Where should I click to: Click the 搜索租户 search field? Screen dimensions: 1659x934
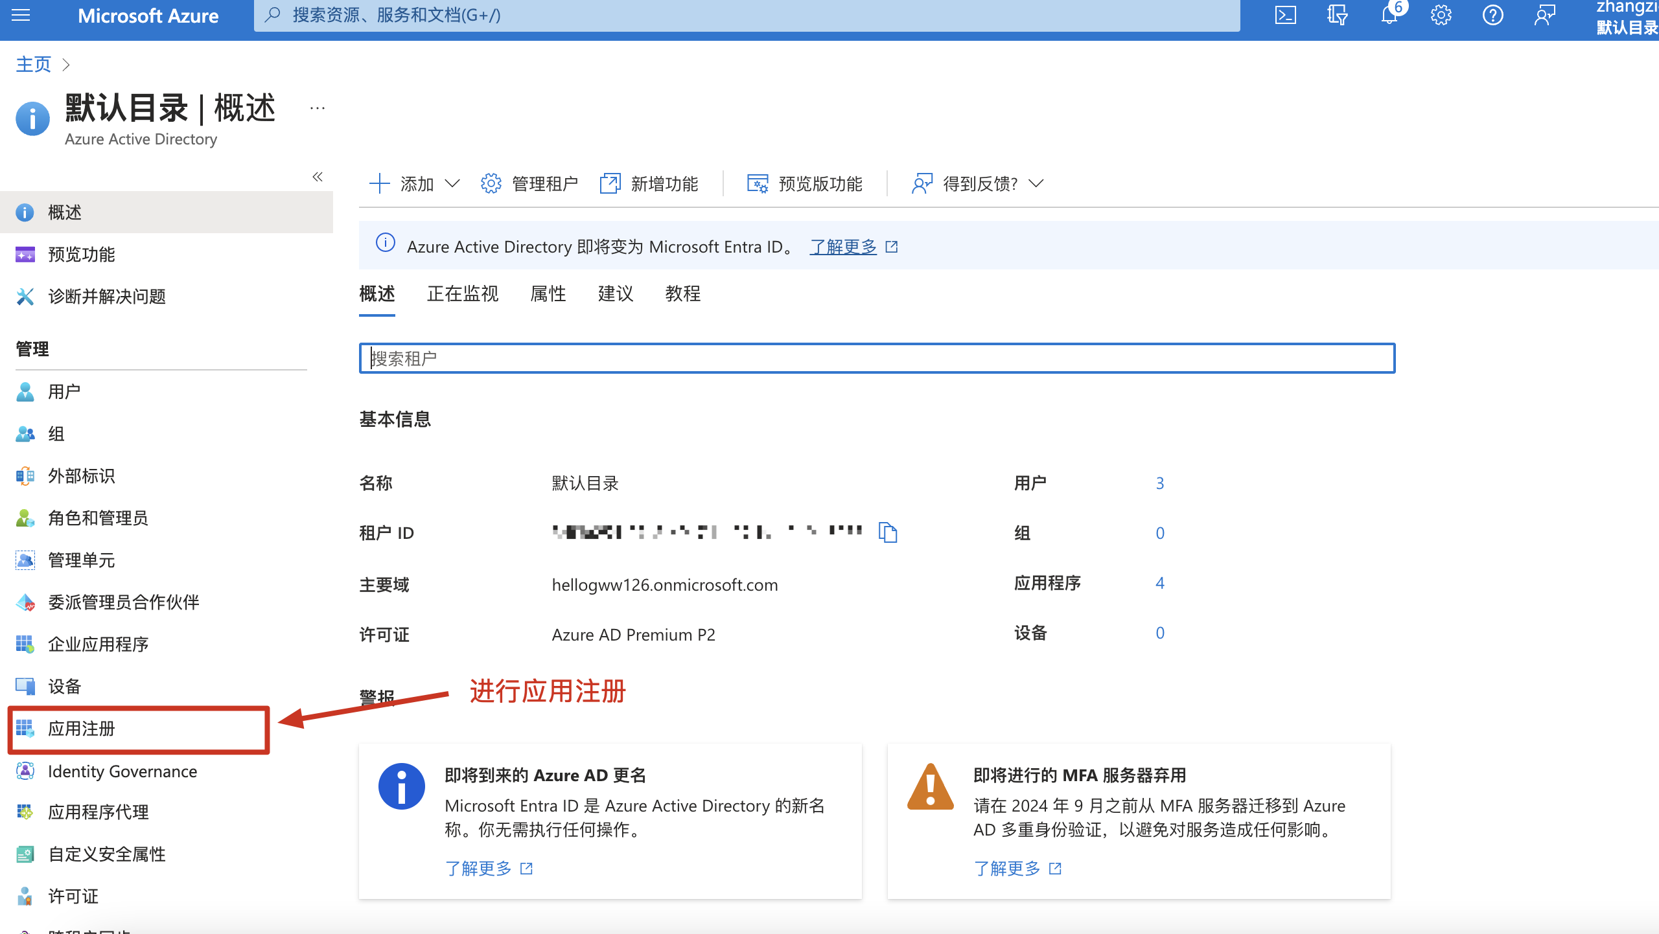tap(877, 358)
